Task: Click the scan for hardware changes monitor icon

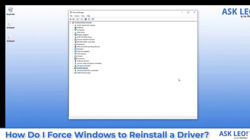Action: pos(93,19)
